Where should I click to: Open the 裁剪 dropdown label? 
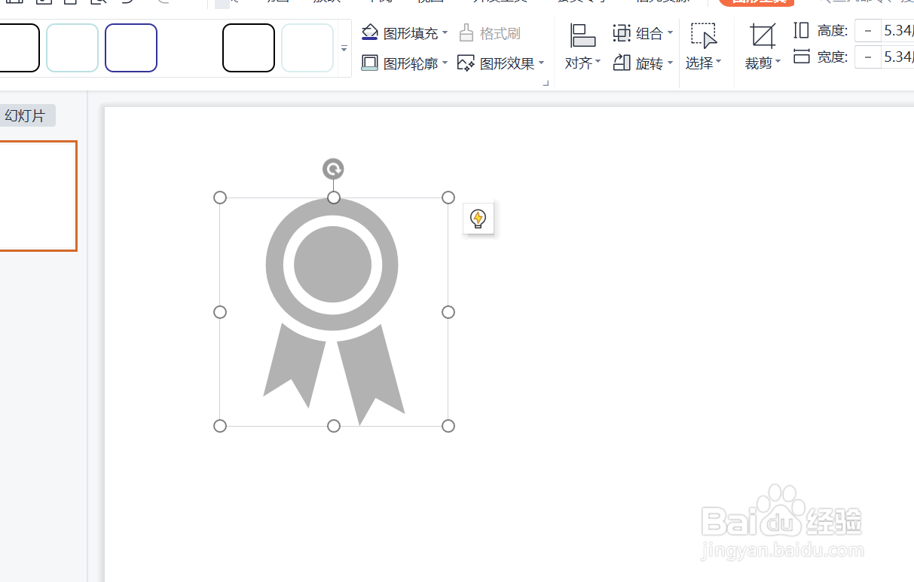[x=763, y=63]
